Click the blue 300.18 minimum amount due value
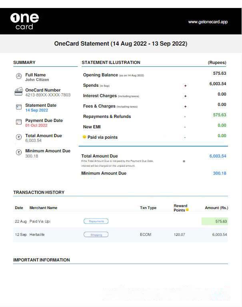Viewport: 242px width, 307px height. point(219,173)
